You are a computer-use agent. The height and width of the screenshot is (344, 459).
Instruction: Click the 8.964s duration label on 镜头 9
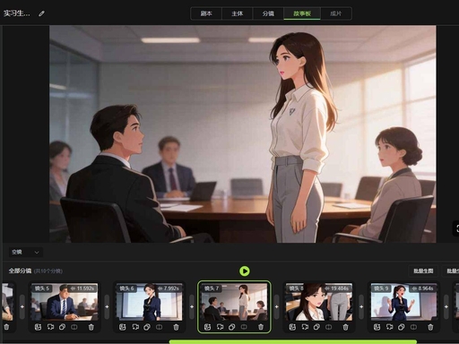click(x=422, y=288)
